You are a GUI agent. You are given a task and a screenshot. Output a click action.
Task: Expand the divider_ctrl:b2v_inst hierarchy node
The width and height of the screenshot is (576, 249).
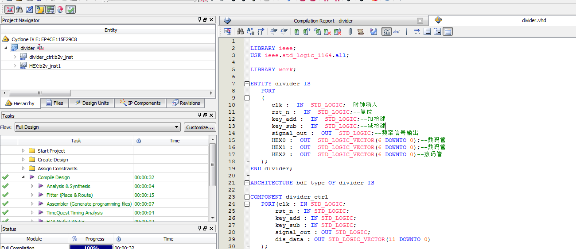(x=15, y=57)
